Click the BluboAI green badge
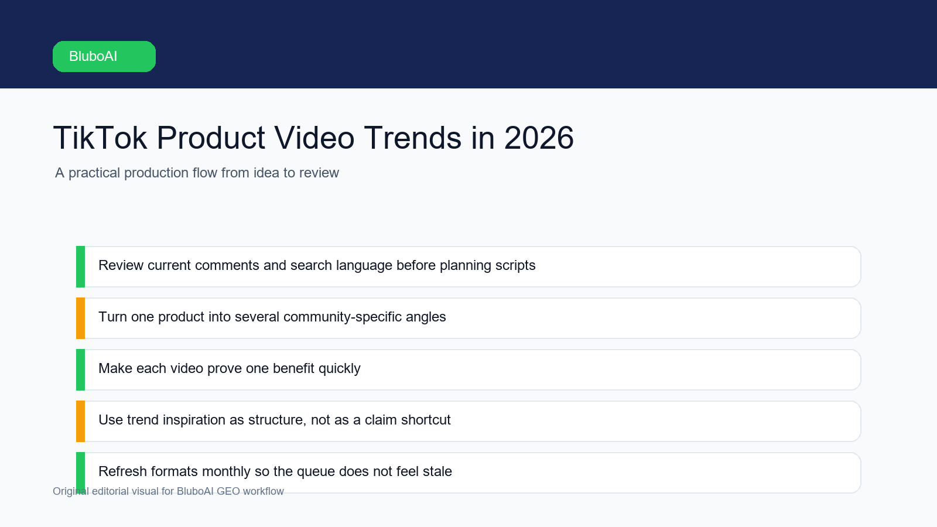Screen dimensions: 937x527 (x=104, y=56)
